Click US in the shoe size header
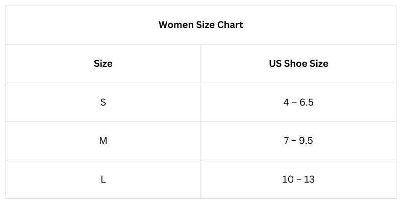The height and width of the screenshot is (204, 408). (x=275, y=64)
